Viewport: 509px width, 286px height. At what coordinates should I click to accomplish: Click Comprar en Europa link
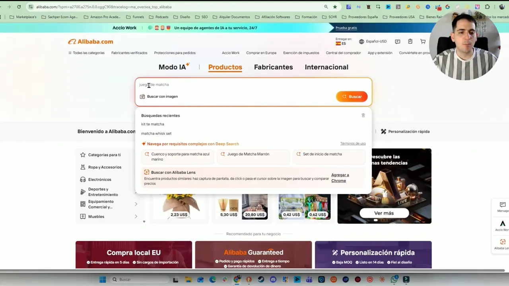261,53
